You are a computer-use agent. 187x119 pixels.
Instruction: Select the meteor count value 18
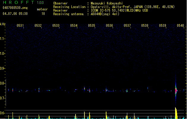tap(43, 14)
